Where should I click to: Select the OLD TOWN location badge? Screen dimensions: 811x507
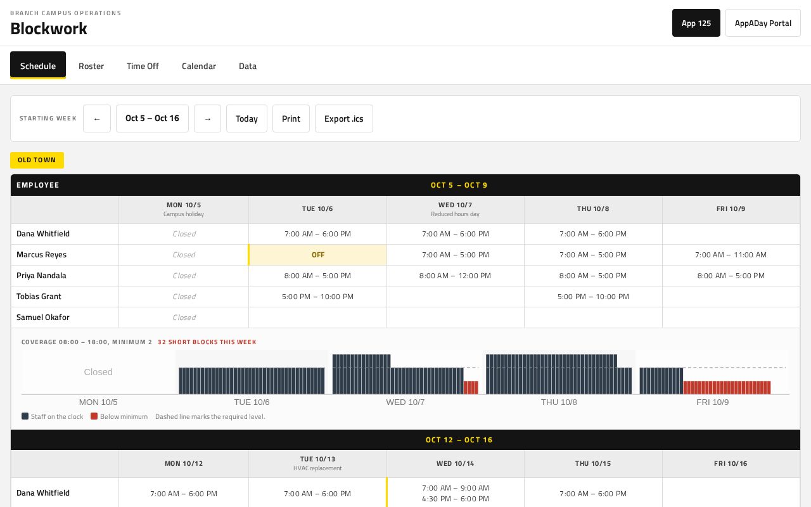tap(37, 160)
